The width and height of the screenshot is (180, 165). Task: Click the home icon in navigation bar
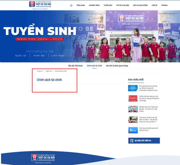click(71, 5)
